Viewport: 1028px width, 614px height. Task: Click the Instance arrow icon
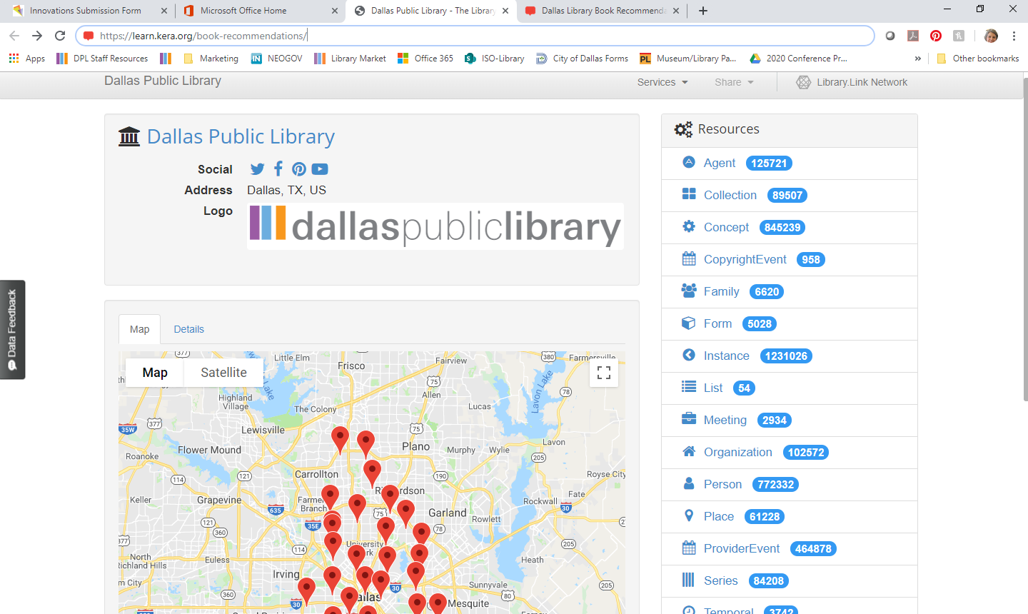point(689,355)
